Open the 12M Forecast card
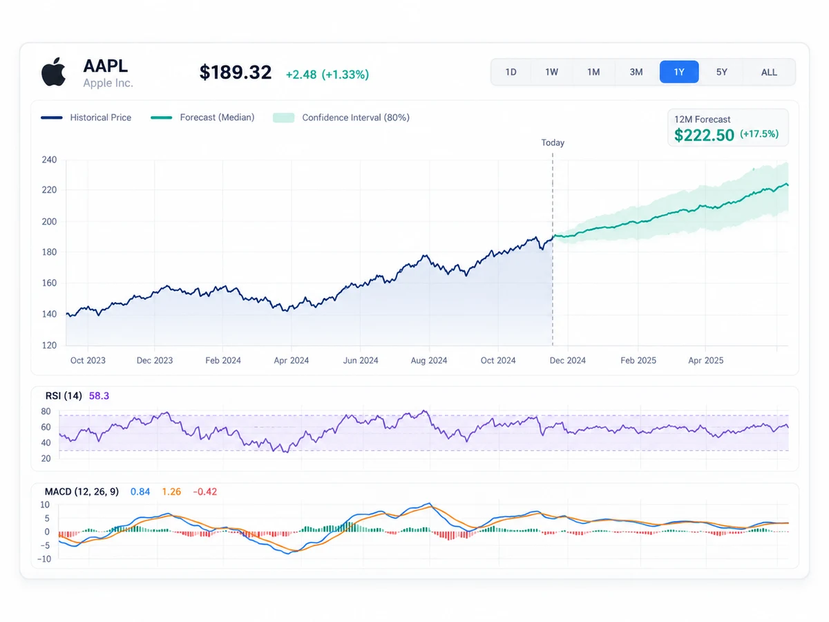 pyautogui.click(x=728, y=128)
